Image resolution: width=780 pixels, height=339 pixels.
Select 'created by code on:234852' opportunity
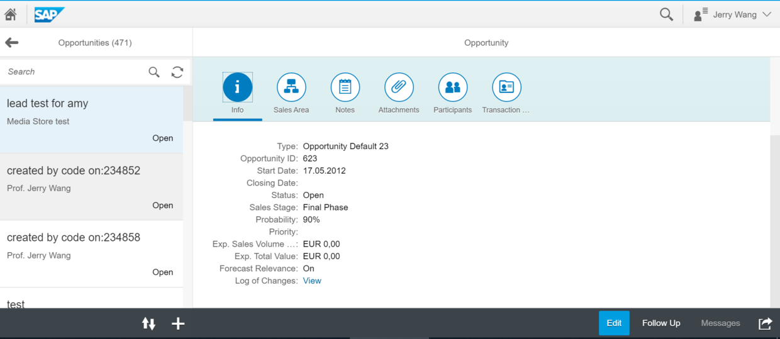[91, 187]
